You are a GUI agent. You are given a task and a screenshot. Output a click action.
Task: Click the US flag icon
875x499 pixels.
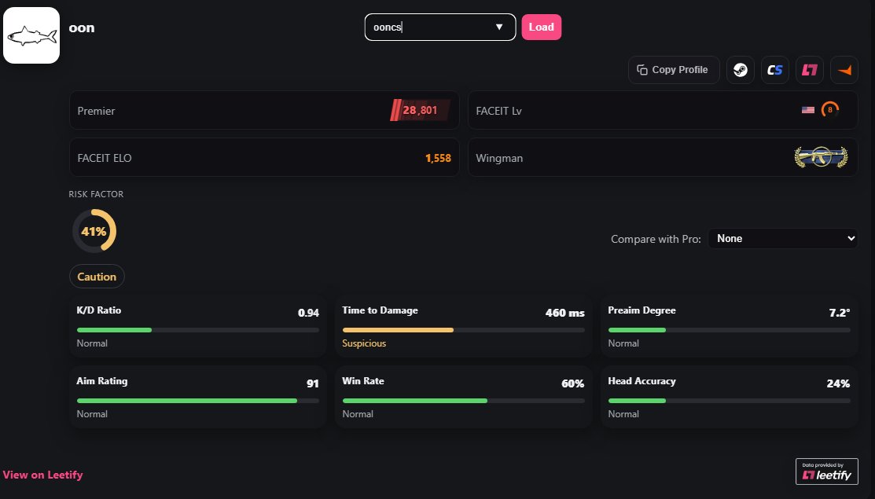(x=808, y=110)
